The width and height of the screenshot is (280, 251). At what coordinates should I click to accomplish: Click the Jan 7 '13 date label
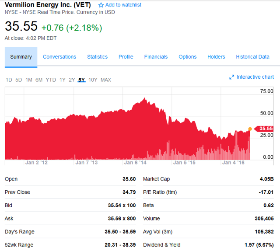tap(87, 163)
